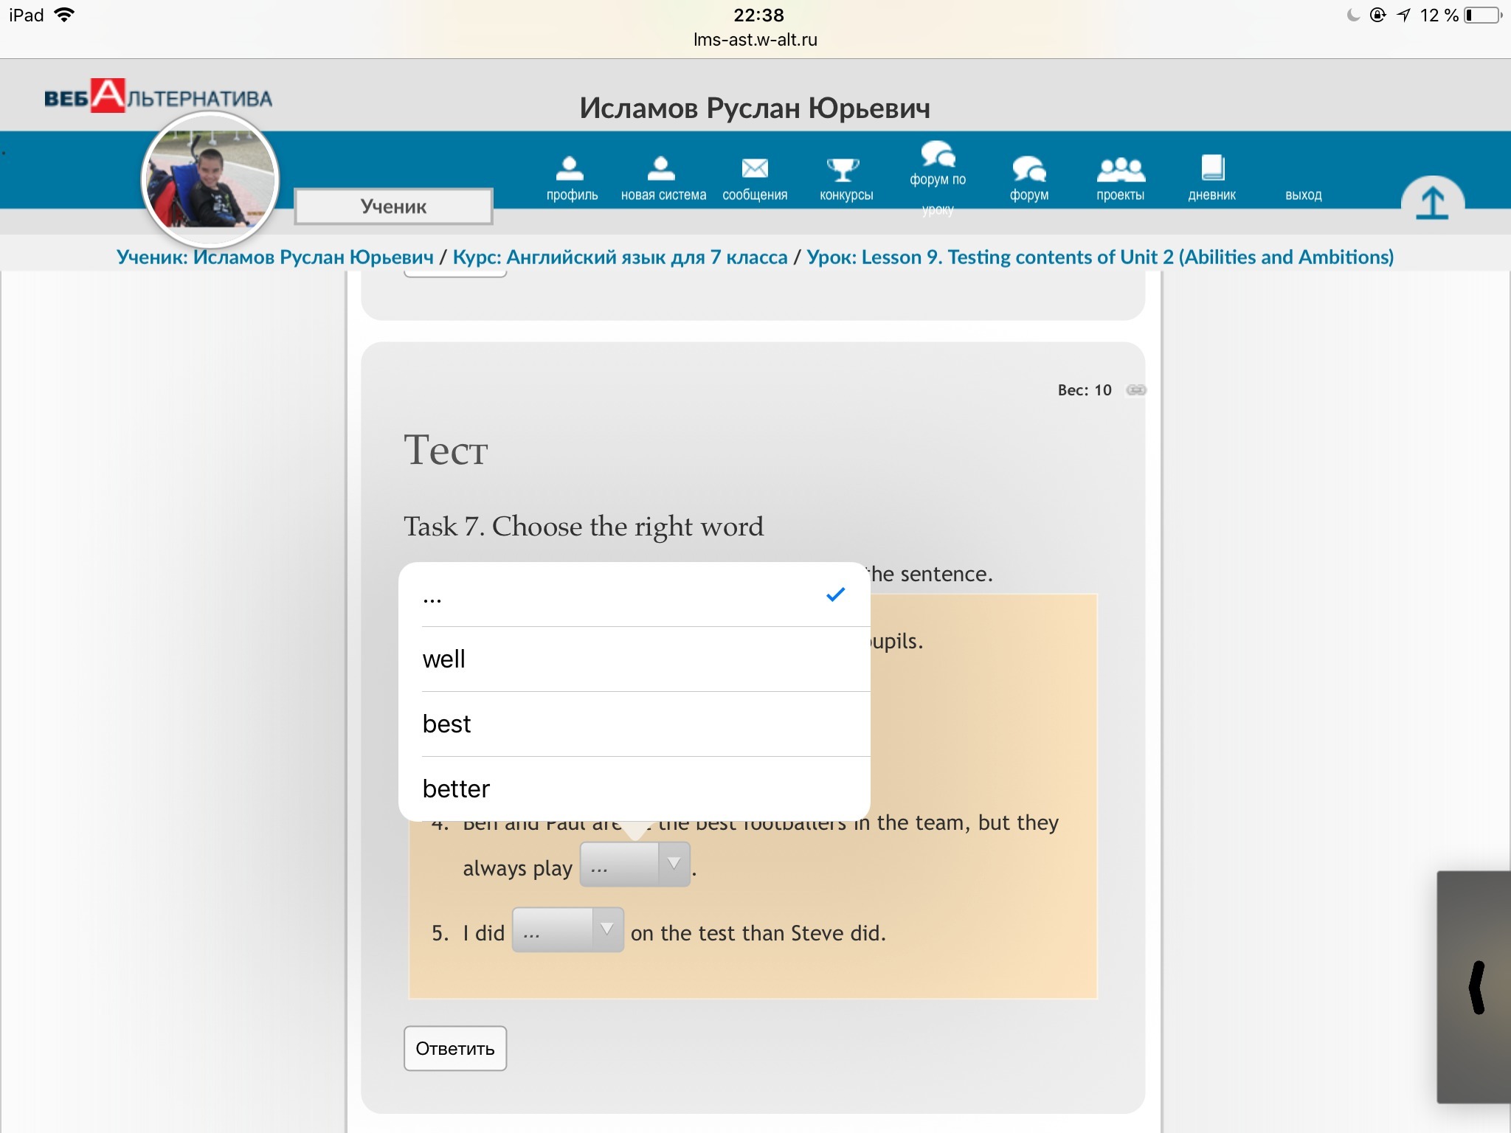Open the профиль person icon
This screenshot has width=1511, height=1133.
point(570,169)
